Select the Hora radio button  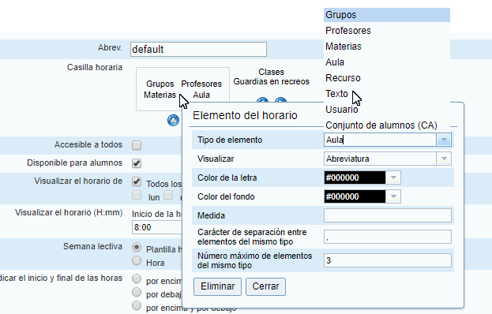(137, 260)
